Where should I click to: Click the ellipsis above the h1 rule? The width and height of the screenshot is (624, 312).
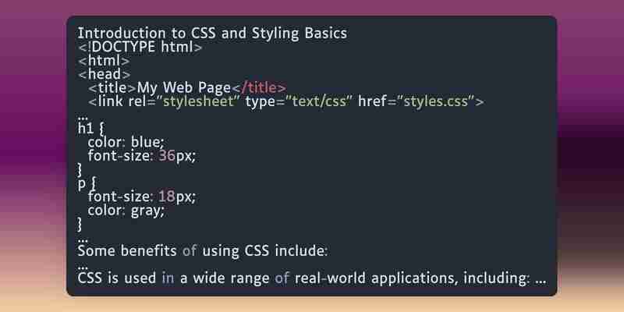pyautogui.click(x=83, y=118)
